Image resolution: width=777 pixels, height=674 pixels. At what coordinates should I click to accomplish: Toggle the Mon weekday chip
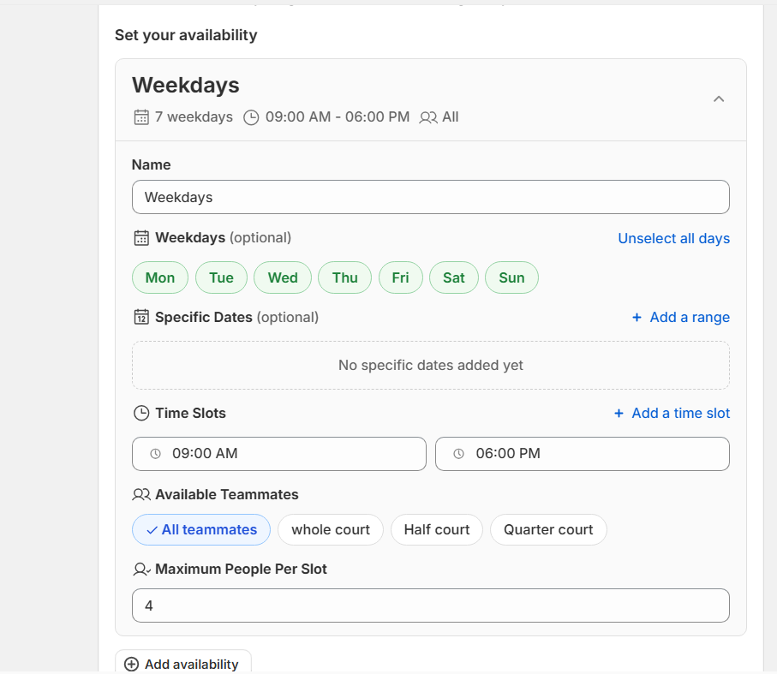(160, 277)
